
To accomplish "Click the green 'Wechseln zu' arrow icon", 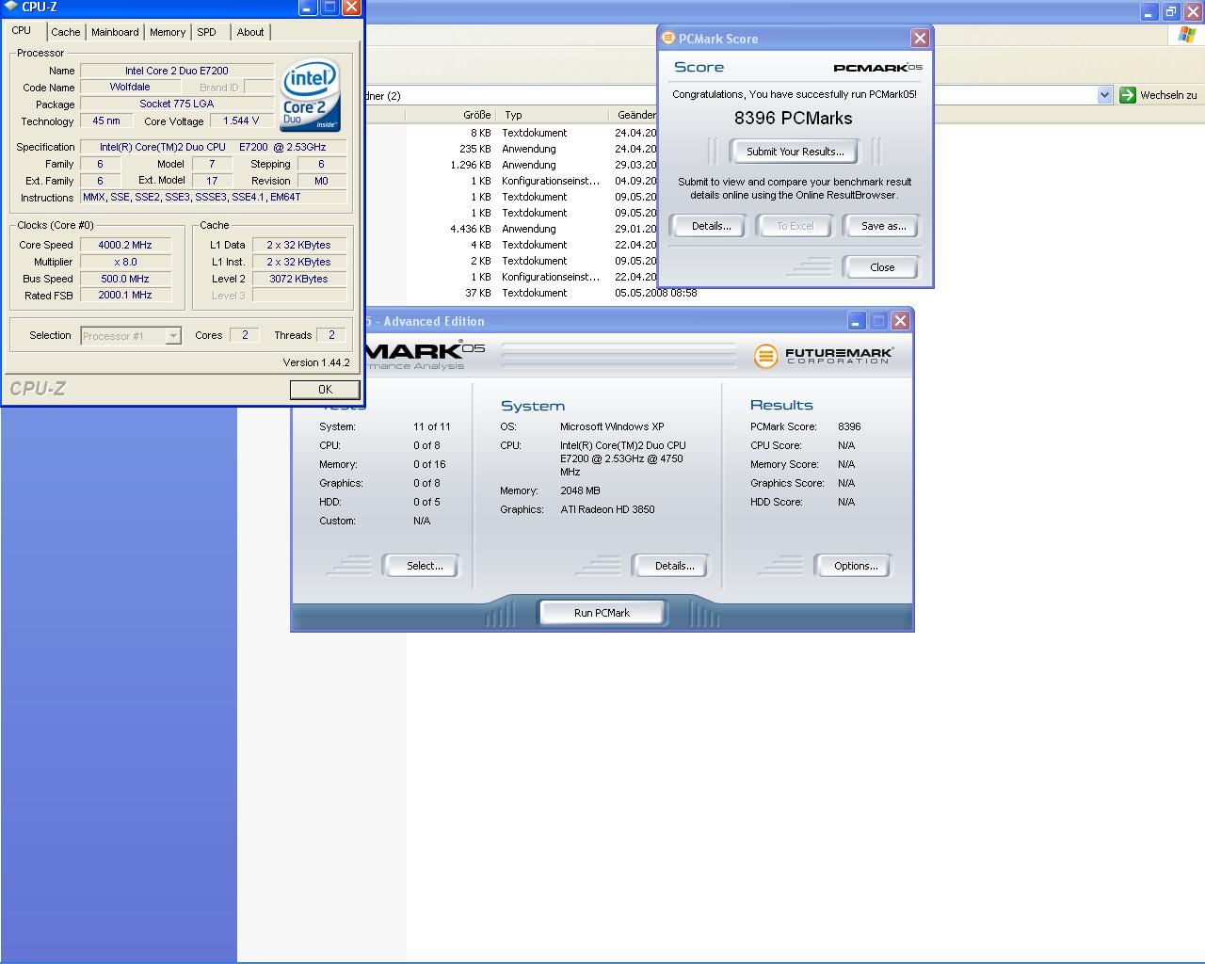I will pyautogui.click(x=1127, y=95).
